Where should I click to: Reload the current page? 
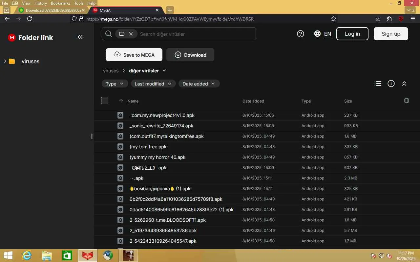click(30, 19)
